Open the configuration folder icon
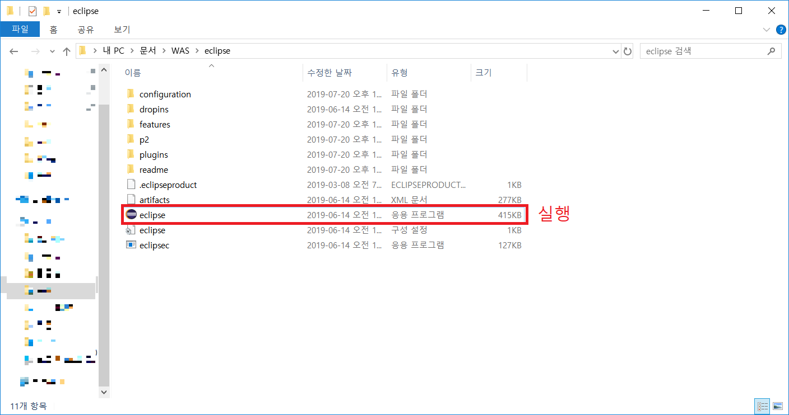Screen dimensions: 789x415 (x=131, y=94)
